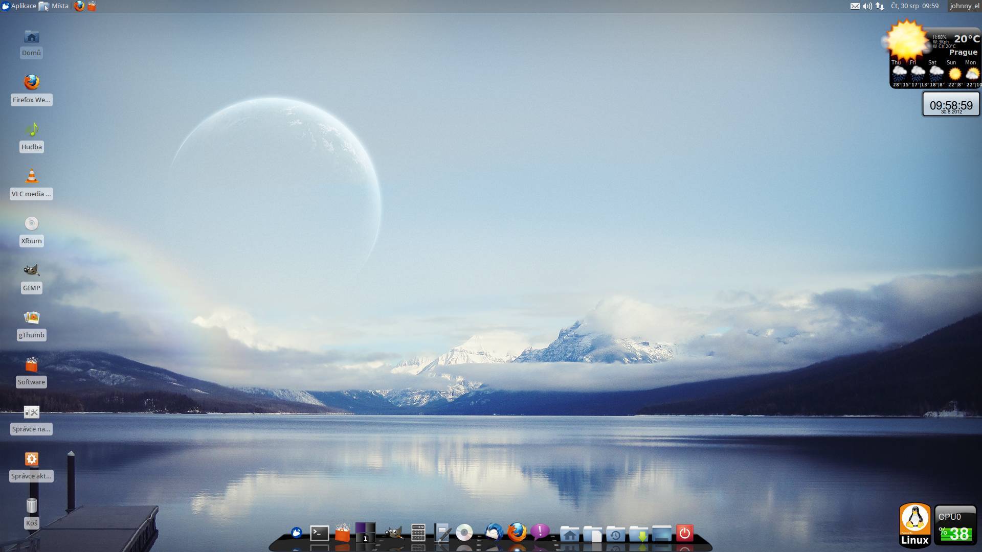Select the GIMP desktop icon
Viewport: 982px width, 552px height.
(x=31, y=278)
